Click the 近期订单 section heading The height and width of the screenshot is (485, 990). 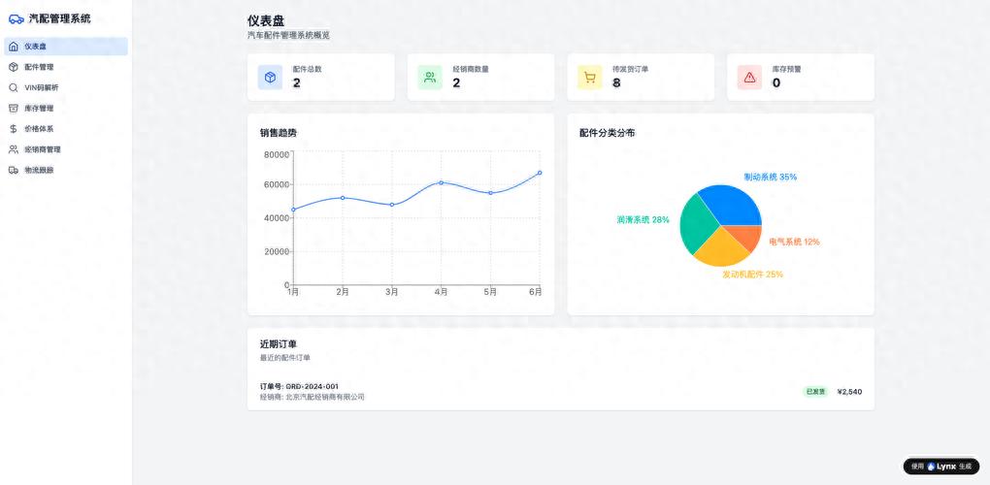[x=279, y=344]
